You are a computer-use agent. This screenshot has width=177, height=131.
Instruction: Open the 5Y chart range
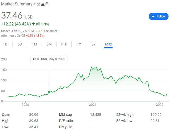pyautogui.click(x=94, y=44)
